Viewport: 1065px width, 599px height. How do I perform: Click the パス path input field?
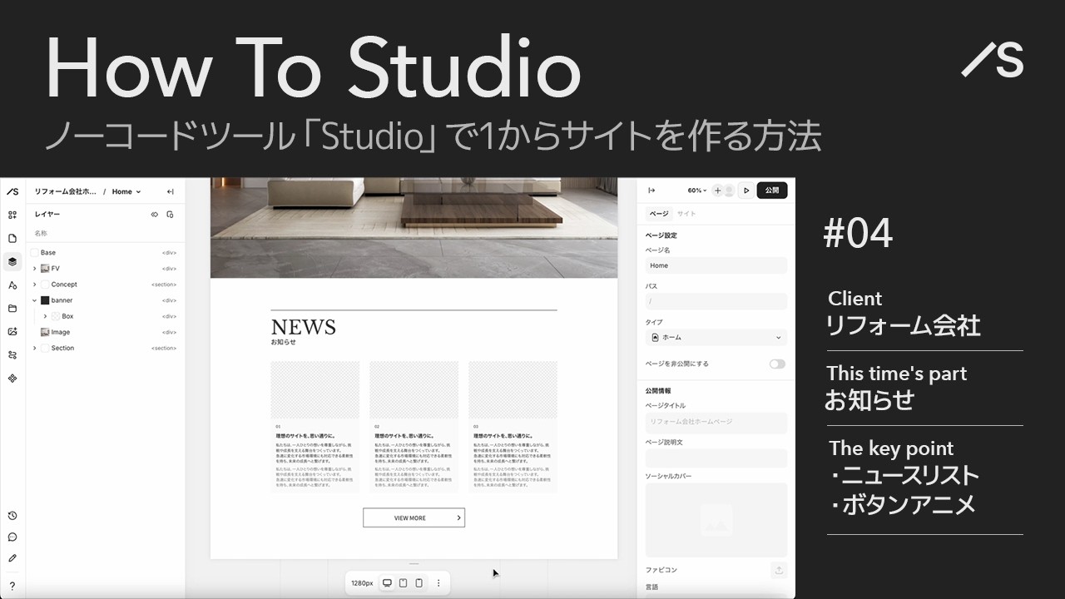coord(716,301)
